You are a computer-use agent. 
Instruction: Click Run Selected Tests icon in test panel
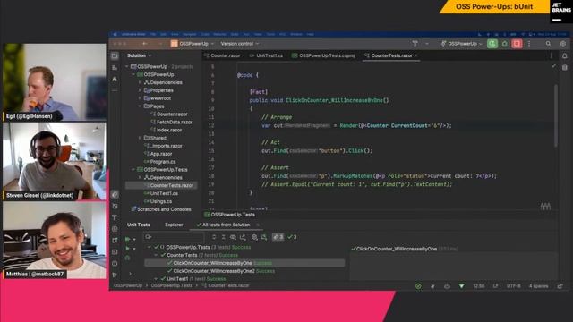coord(127,249)
